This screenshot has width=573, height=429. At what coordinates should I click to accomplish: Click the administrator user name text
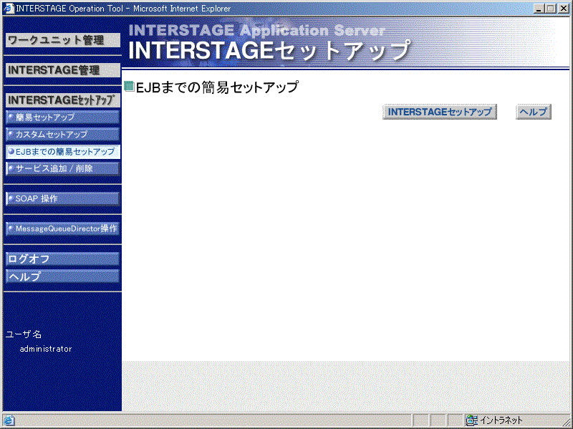click(46, 349)
